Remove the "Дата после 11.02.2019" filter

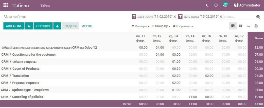click(x=175, y=17)
